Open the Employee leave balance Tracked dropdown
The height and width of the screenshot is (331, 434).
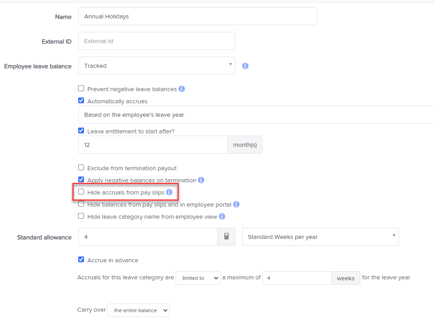(156, 66)
